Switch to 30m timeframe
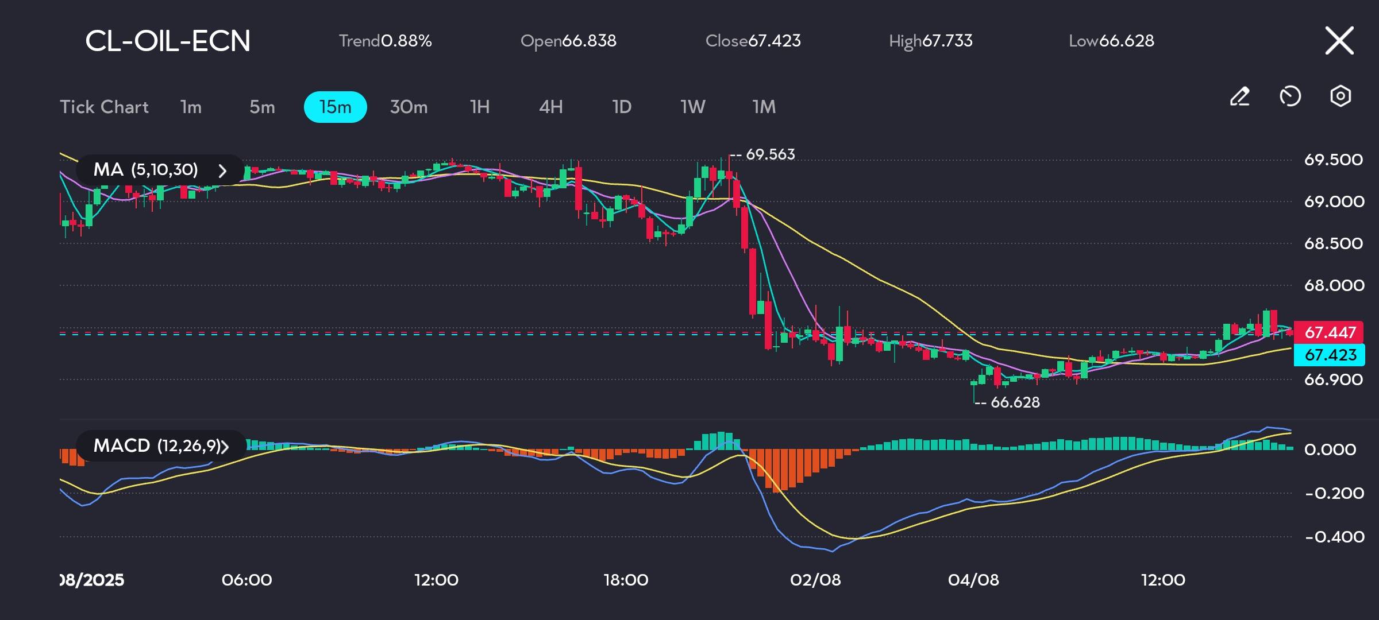 coord(409,107)
